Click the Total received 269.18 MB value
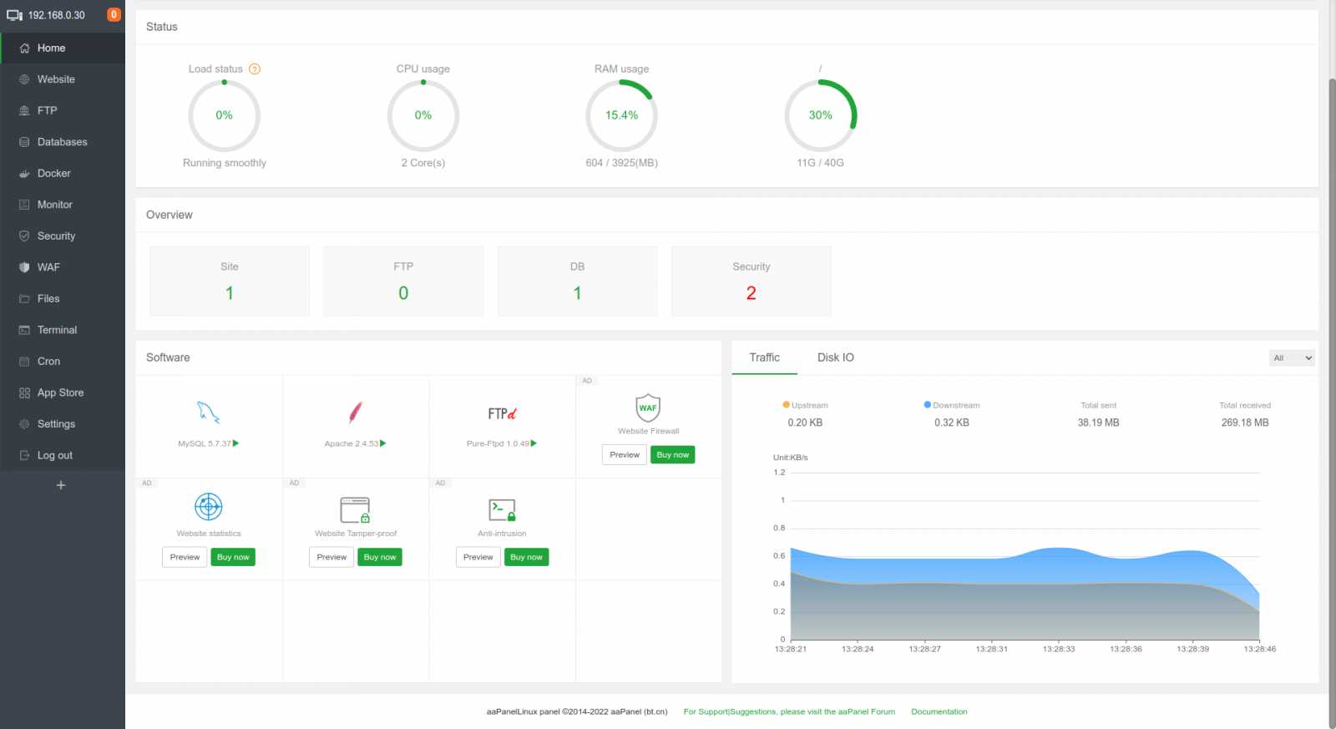The image size is (1336, 729). [x=1245, y=423]
